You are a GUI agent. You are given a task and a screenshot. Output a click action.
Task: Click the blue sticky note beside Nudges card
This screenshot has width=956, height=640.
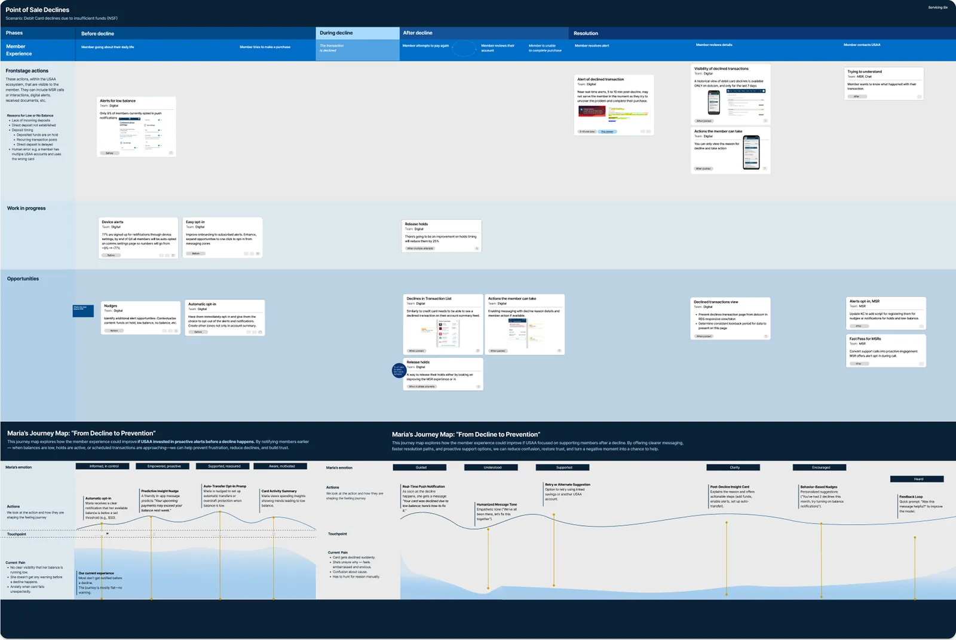click(83, 311)
